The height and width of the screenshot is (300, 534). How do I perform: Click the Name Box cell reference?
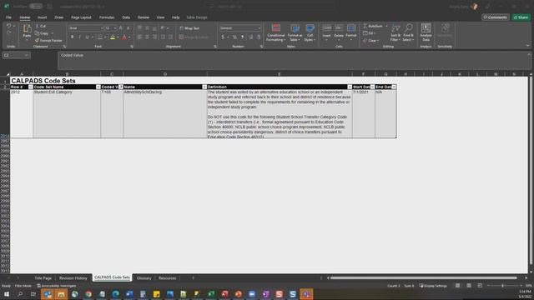[16, 55]
